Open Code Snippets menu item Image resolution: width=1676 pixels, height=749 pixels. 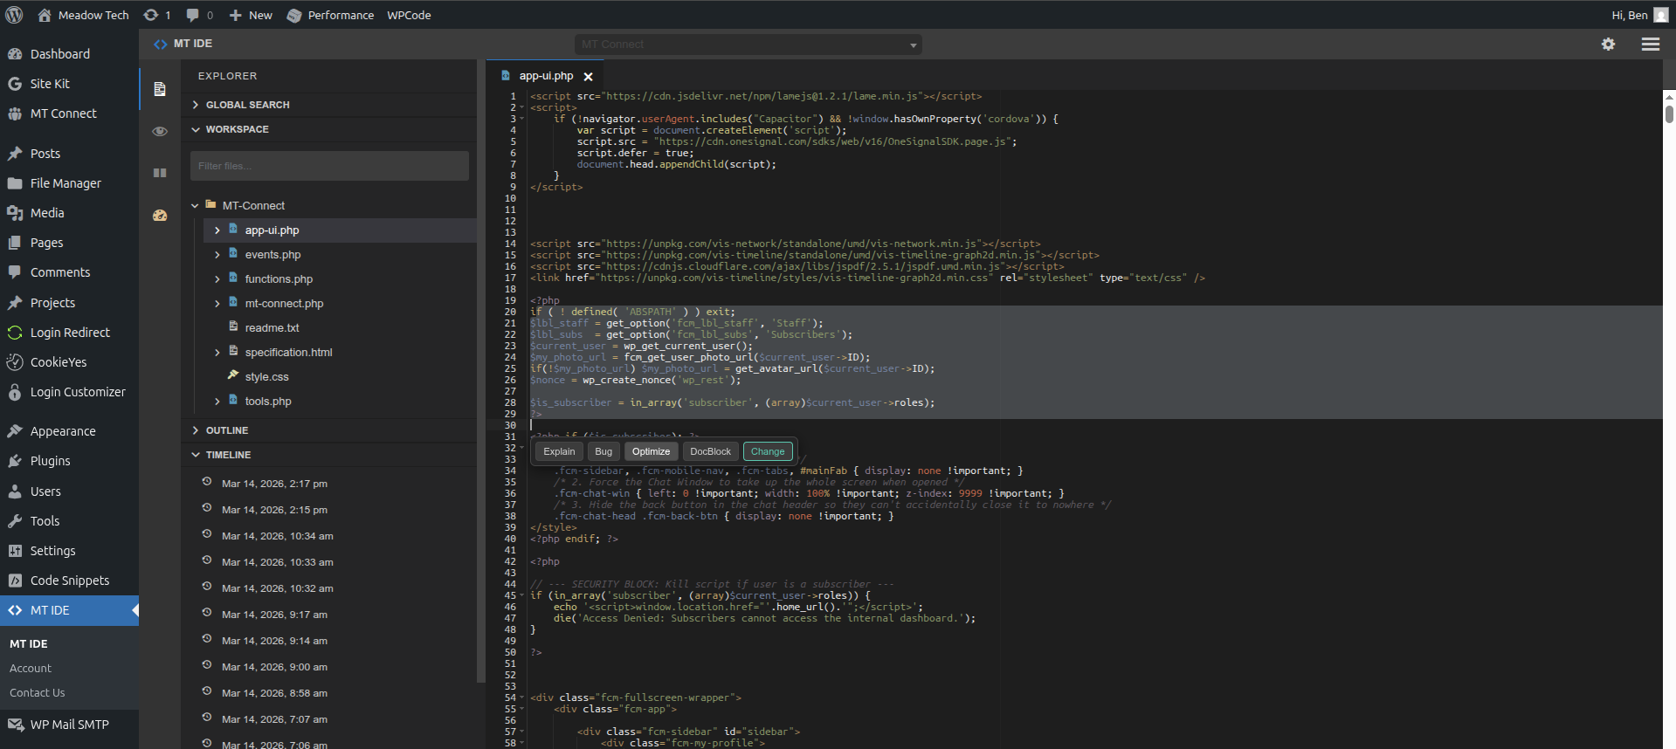(x=69, y=581)
